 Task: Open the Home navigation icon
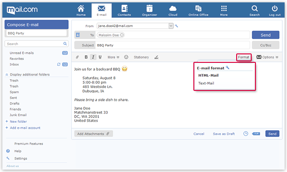[81, 11]
